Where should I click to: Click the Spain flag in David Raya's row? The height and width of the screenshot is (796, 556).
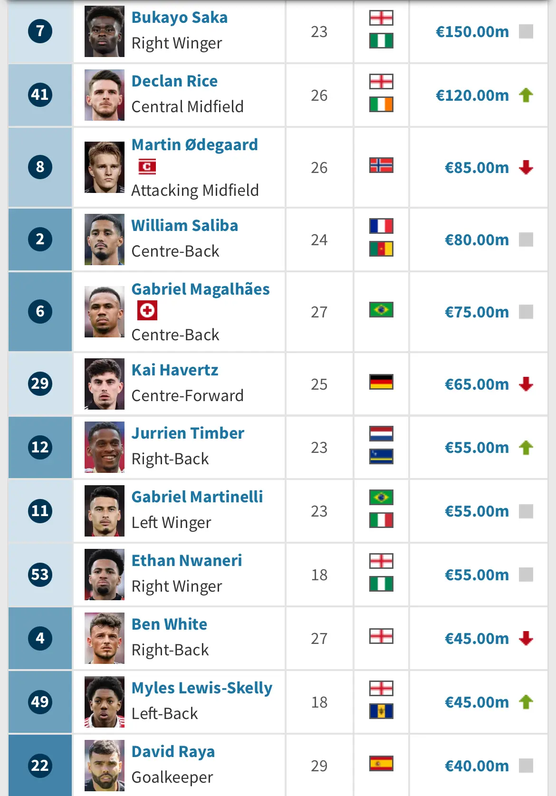[381, 764]
